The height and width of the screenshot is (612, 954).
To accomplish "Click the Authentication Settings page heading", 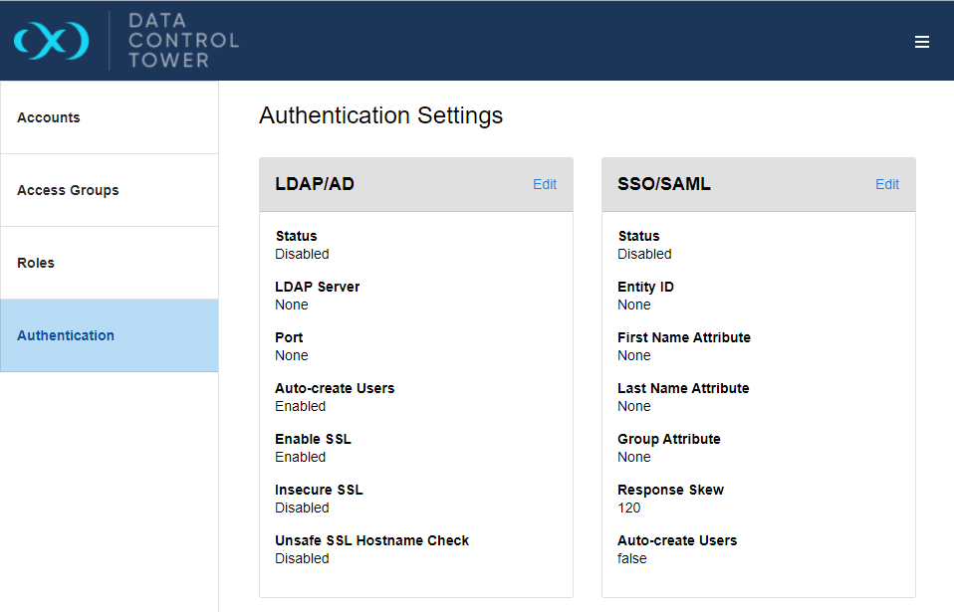I will click(380, 115).
